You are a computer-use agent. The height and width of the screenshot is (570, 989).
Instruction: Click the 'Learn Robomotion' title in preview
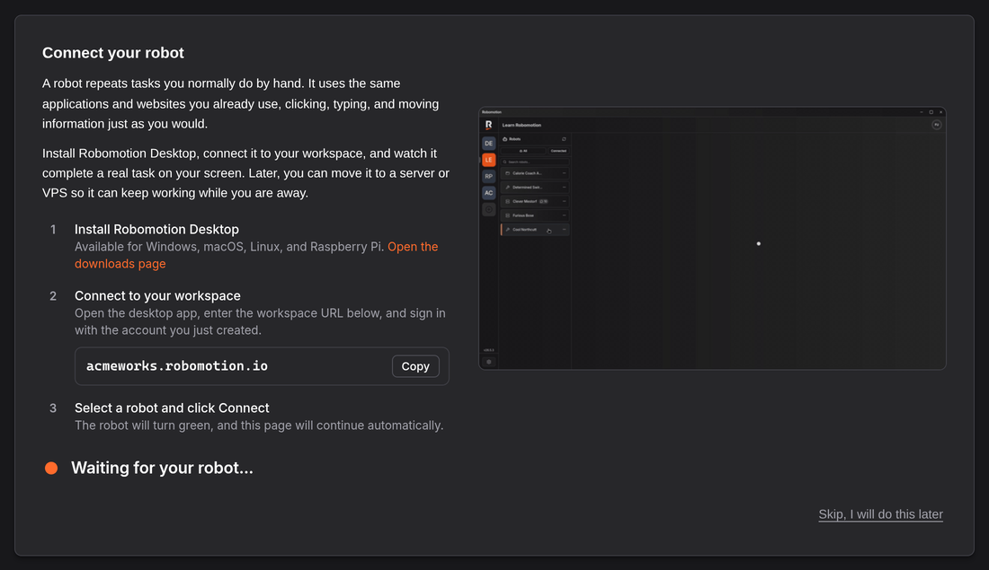(x=521, y=125)
